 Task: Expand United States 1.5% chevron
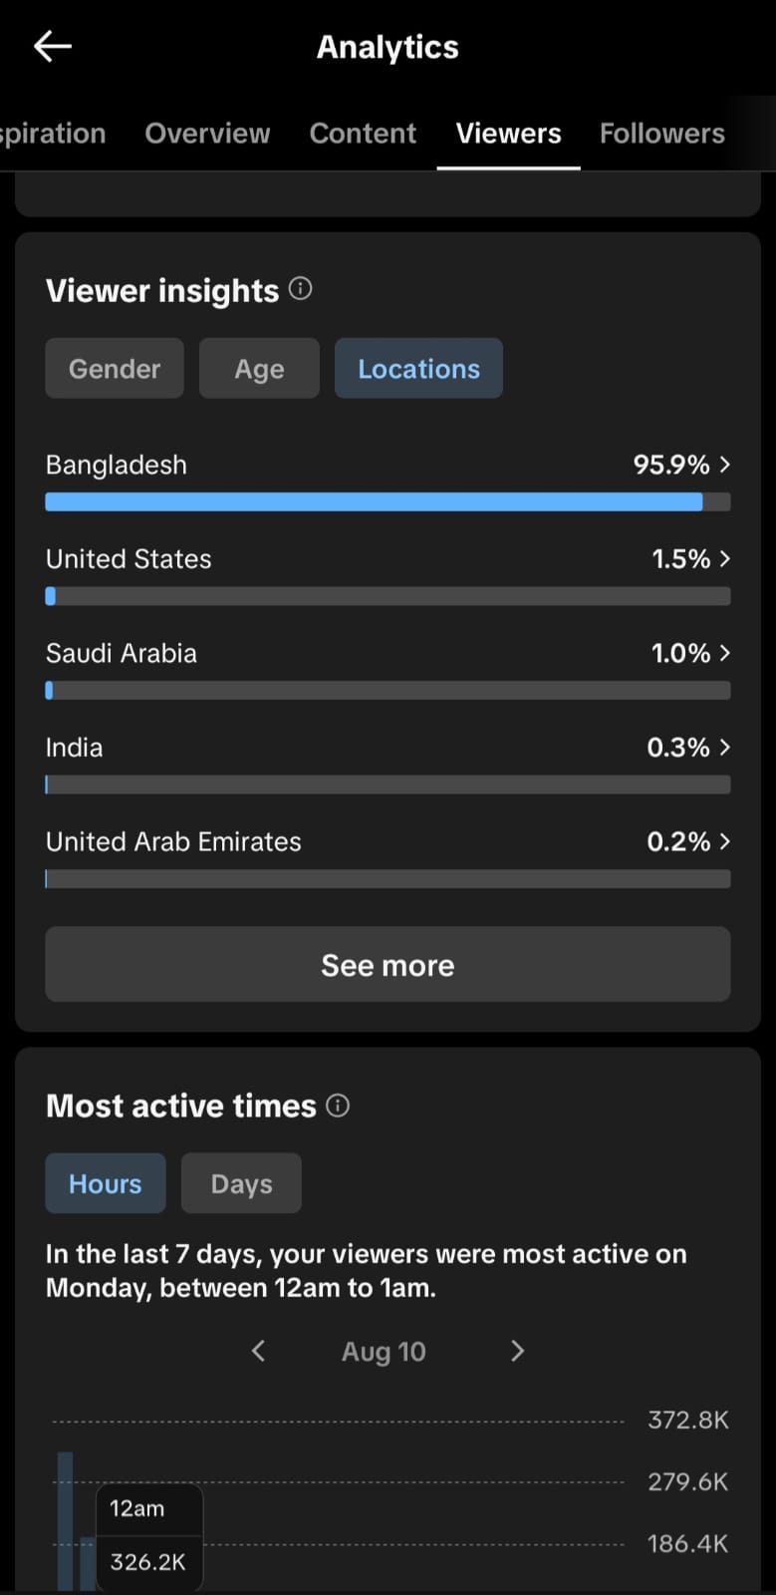(724, 559)
